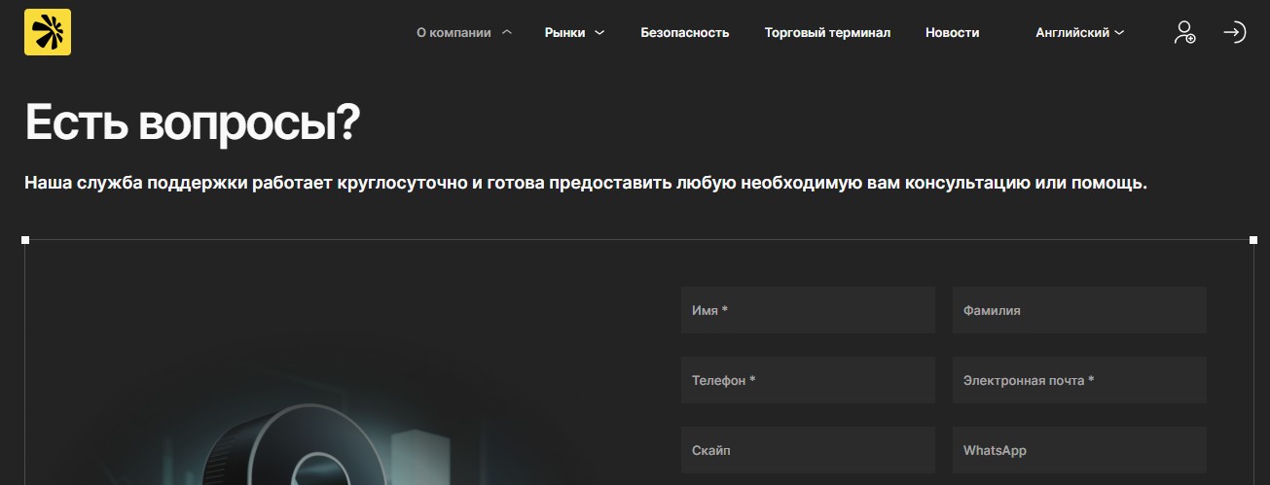
Task: Click the Скайп input field
Action: coord(808,450)
